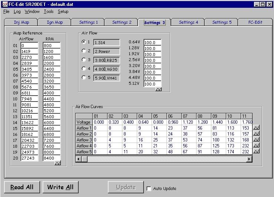Click Airflow 5 cell in column 08
Viewport: 274px width, 197px height.
(204, 151)
